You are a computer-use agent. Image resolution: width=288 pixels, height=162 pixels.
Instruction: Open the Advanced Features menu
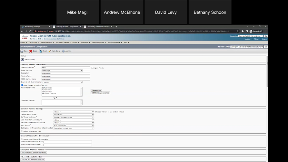pyautogui.click(x=63, y=43)
